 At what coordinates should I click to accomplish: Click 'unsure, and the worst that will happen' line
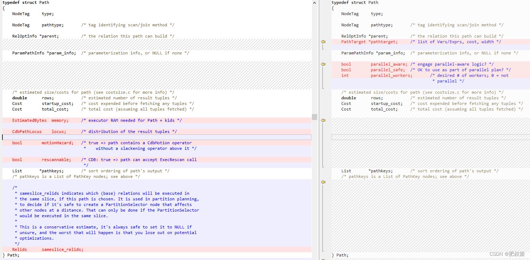point(106,233)
